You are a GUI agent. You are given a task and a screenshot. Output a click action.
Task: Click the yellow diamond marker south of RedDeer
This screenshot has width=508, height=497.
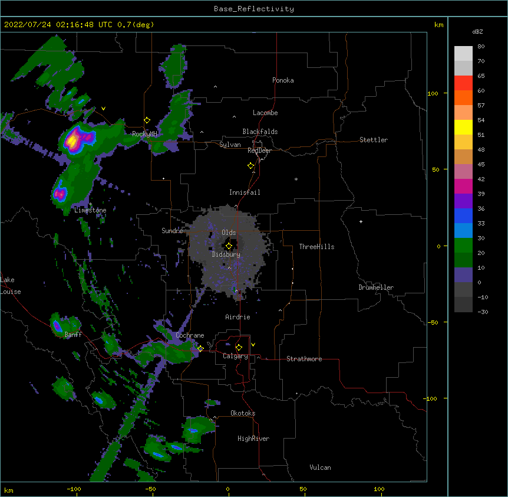click(x=251, y=166)
